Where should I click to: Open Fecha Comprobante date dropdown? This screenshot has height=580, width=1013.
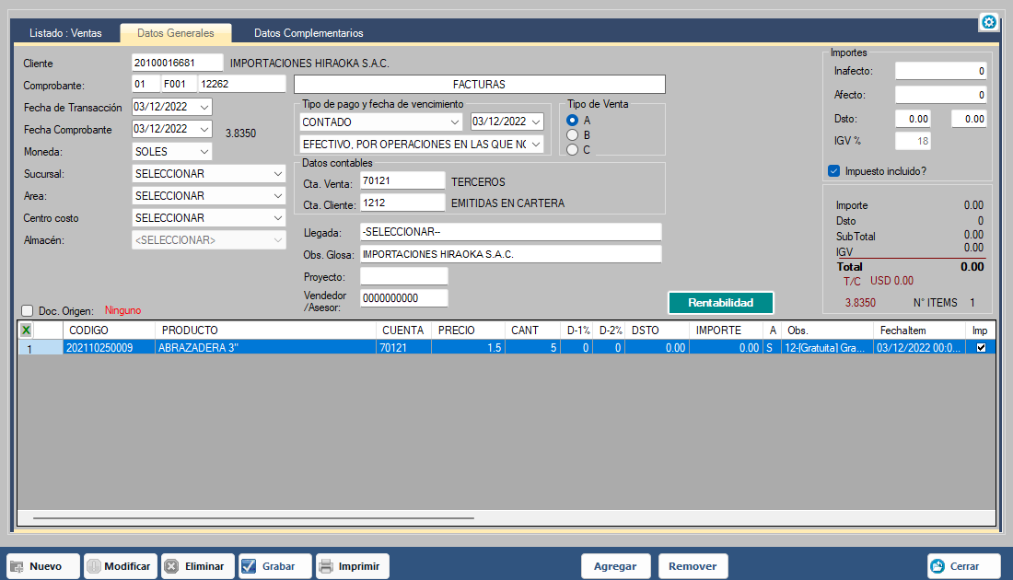pos(204,129)
